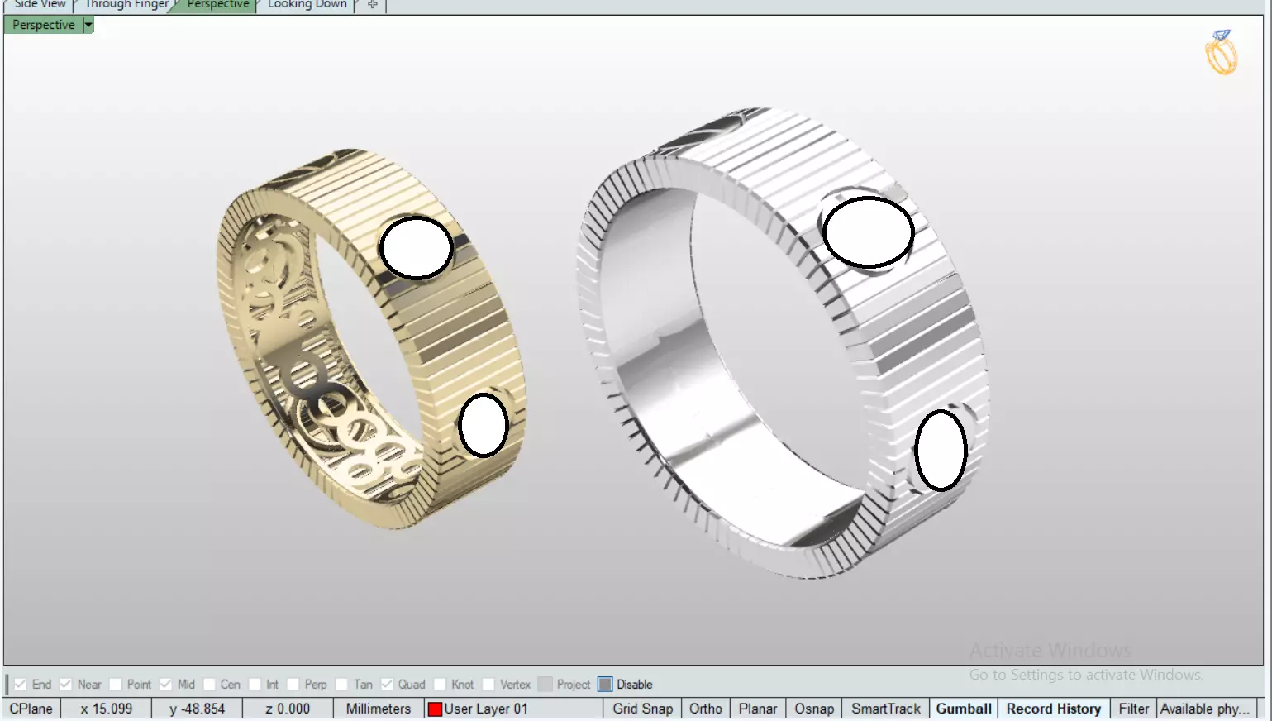Toggle SmartTrack in status bar
Screen dimensions: 1272x721
(x=886, y=709)
